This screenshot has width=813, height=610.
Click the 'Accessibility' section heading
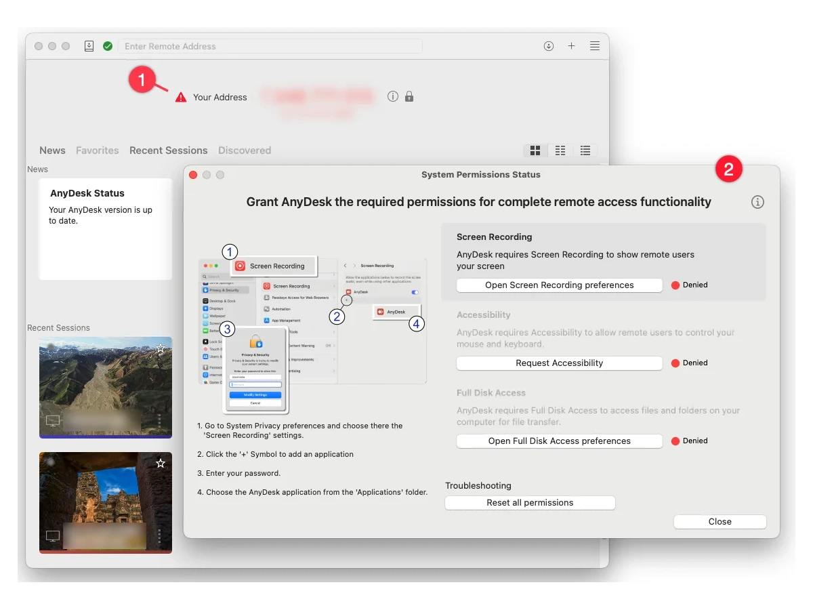pyautogui.click(x=484, y=315)
